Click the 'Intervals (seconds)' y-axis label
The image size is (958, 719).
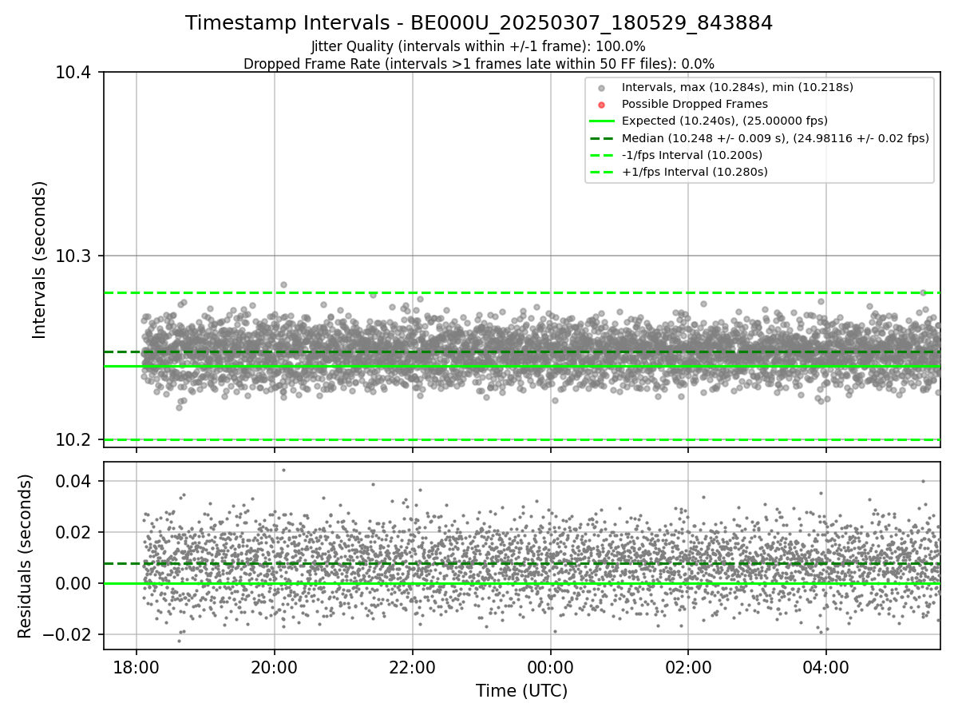point(40,260)
